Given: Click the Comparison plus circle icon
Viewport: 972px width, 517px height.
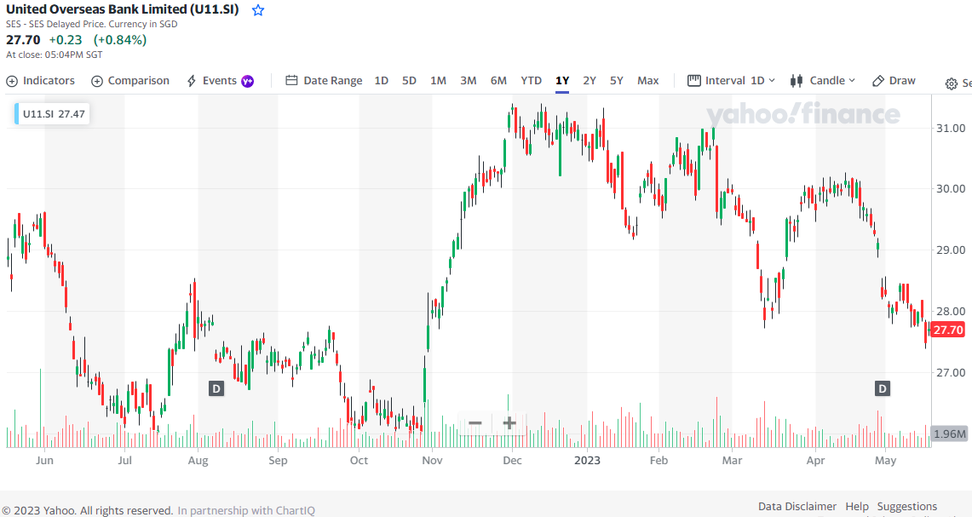Looking at the screenshot, I should [97, 81].
